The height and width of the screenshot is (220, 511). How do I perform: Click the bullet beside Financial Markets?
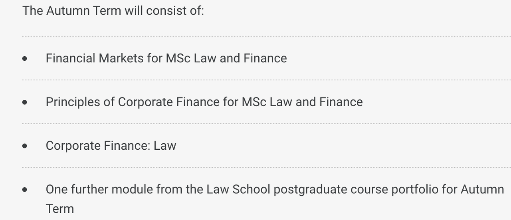pos(25,59)
